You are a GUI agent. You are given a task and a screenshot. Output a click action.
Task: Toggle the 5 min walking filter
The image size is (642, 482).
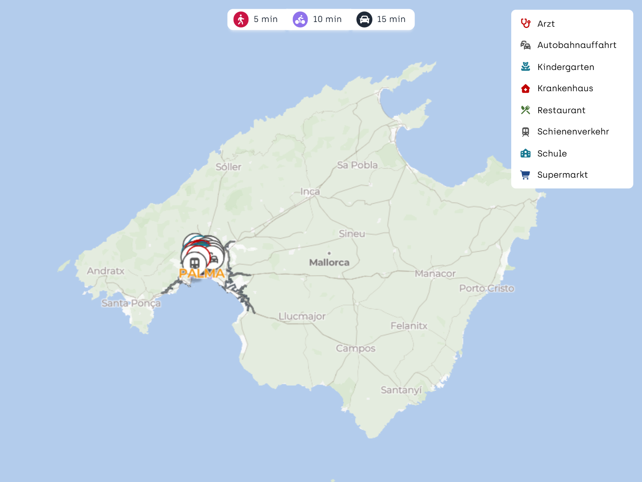[256, 19]
